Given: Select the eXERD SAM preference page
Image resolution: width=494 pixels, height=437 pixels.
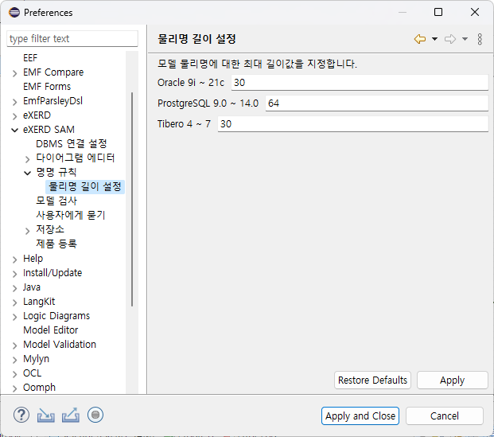Looking at the screenshot, I should (x=49, y=129).
